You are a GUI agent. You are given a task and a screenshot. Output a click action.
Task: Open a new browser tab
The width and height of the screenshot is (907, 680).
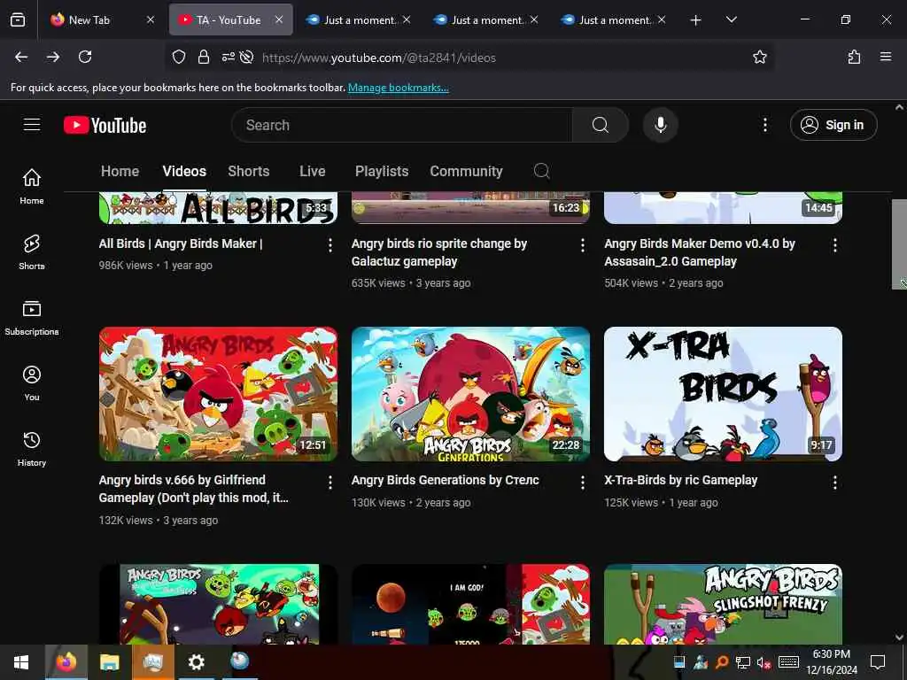point(696,20)
